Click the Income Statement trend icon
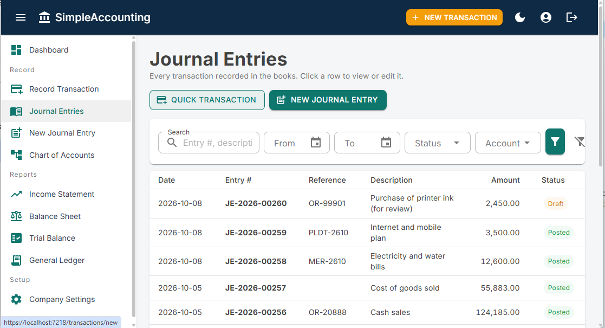Screen dimensions: 605x328 click(16, 194)
